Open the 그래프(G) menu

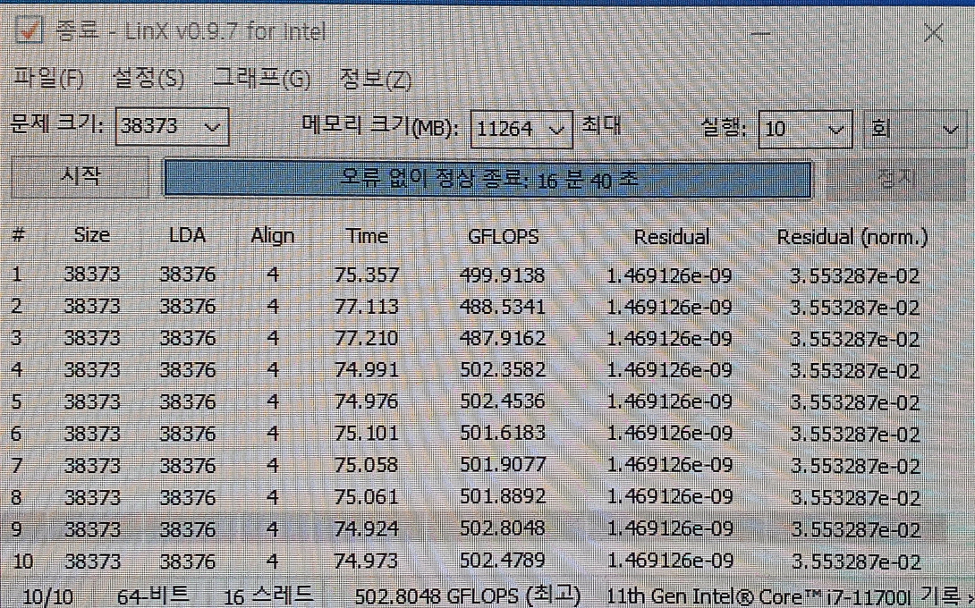coord(261,79)
